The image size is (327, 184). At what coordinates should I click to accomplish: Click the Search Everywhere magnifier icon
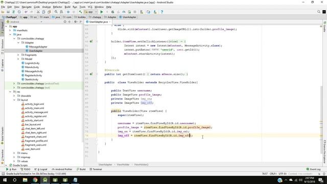click(319, 12)
